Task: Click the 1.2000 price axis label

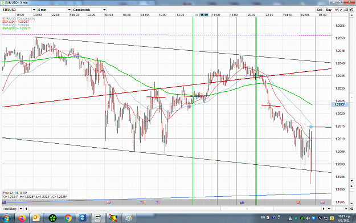Action: point(340,164)
